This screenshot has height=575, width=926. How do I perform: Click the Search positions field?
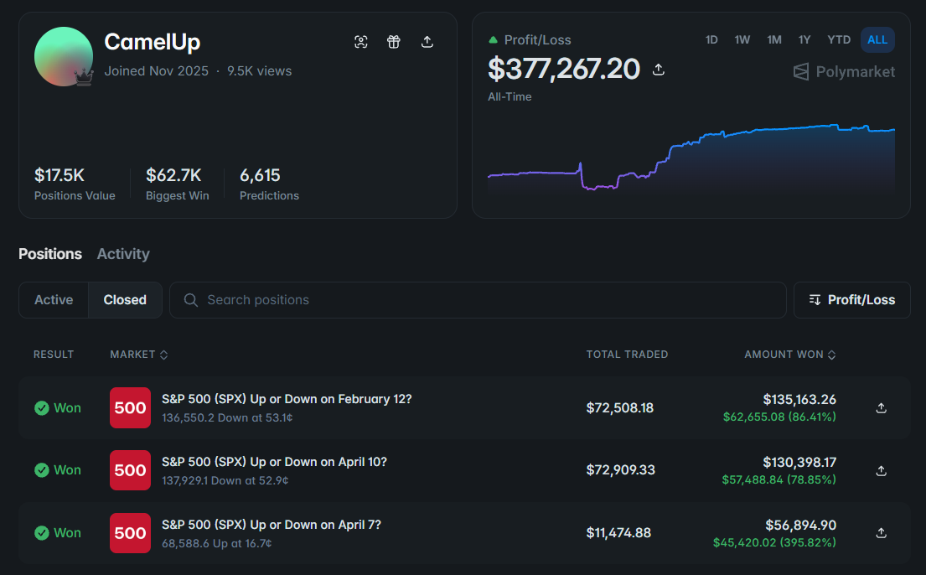pos(478,300)
